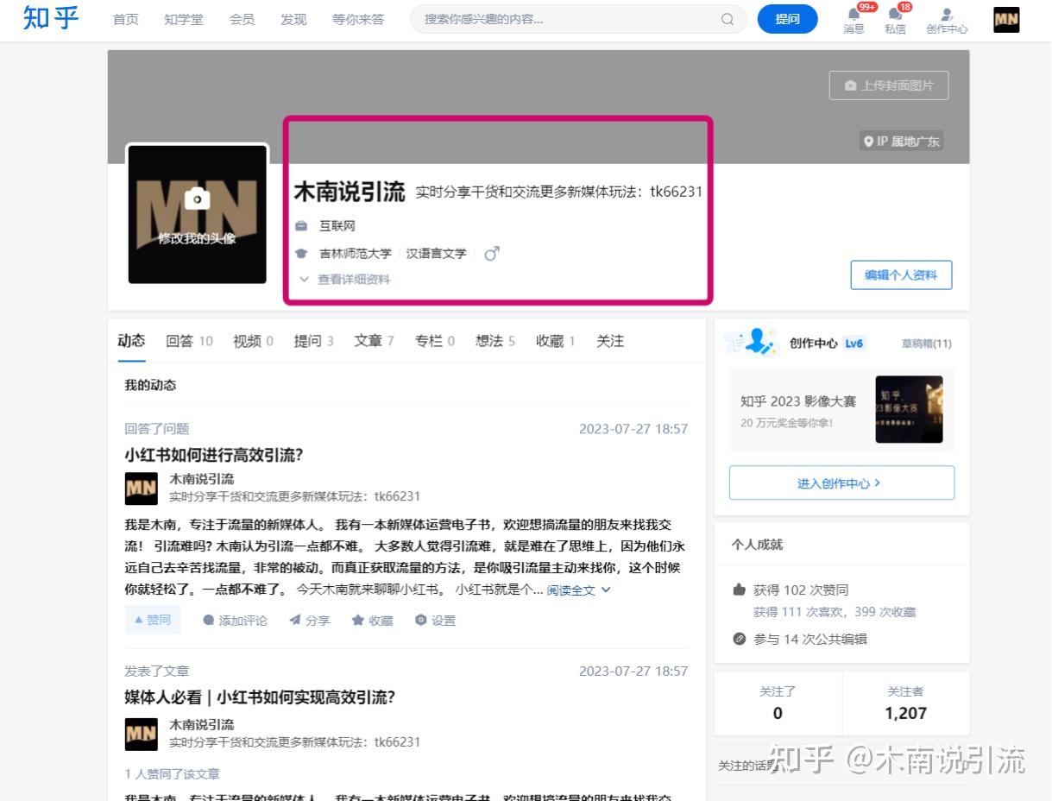Expand 查看详细资料
1052x801 pixels.
click(344, 280)
